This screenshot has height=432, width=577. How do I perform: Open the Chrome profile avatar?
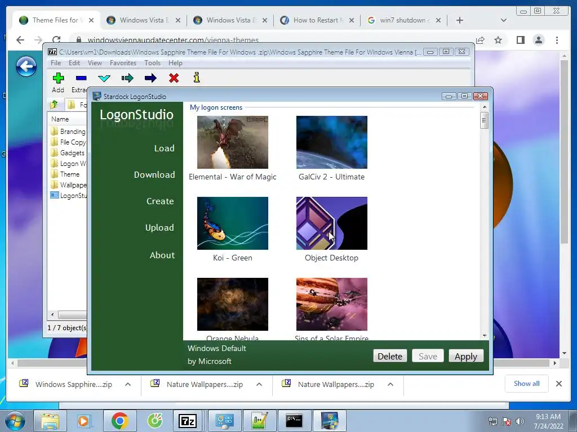pos(539,40)
